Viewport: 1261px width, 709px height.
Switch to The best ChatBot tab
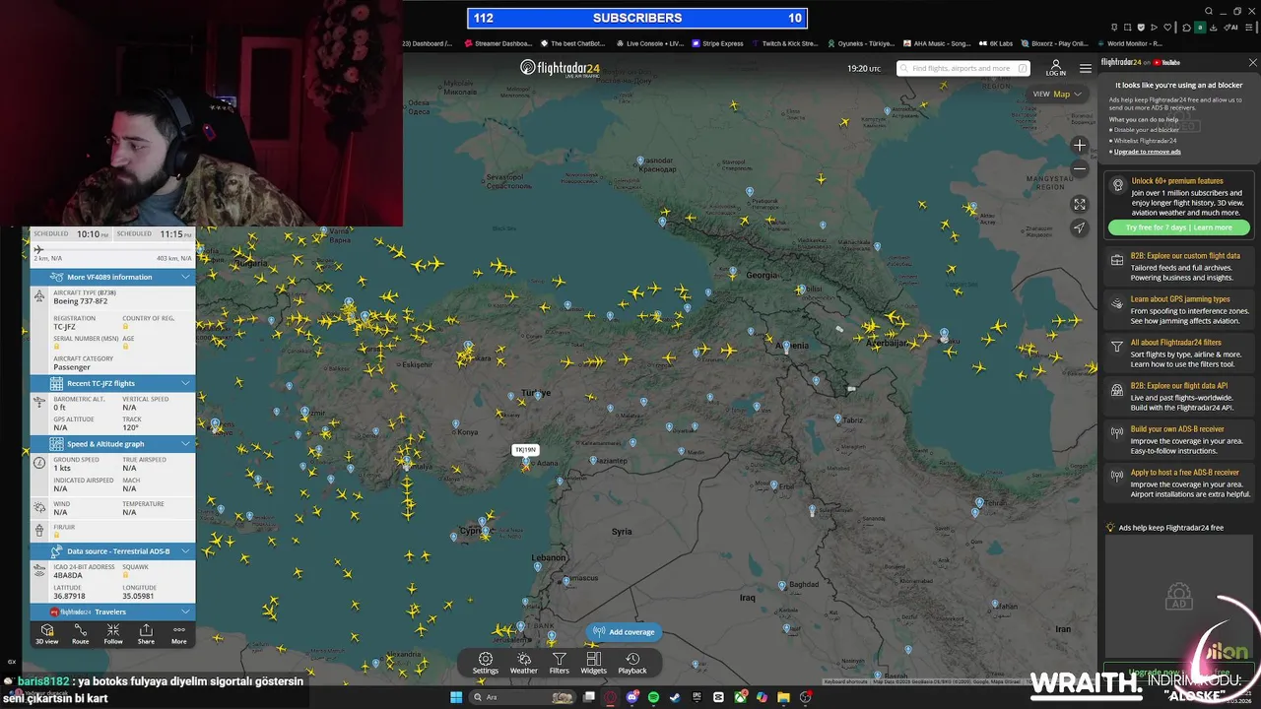click(572, 43)
